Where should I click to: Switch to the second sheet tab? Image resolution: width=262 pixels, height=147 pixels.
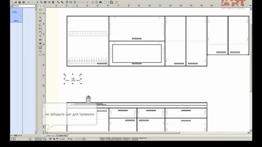tap(62, 135)
